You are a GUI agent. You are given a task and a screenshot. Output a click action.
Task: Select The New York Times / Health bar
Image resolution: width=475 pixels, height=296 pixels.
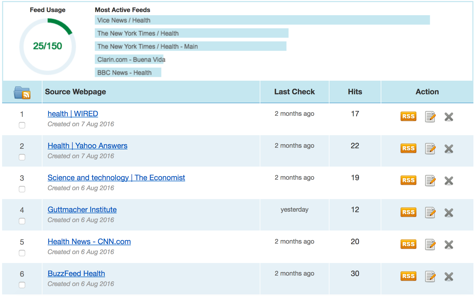pyautogui.click(x=191, y=33)
